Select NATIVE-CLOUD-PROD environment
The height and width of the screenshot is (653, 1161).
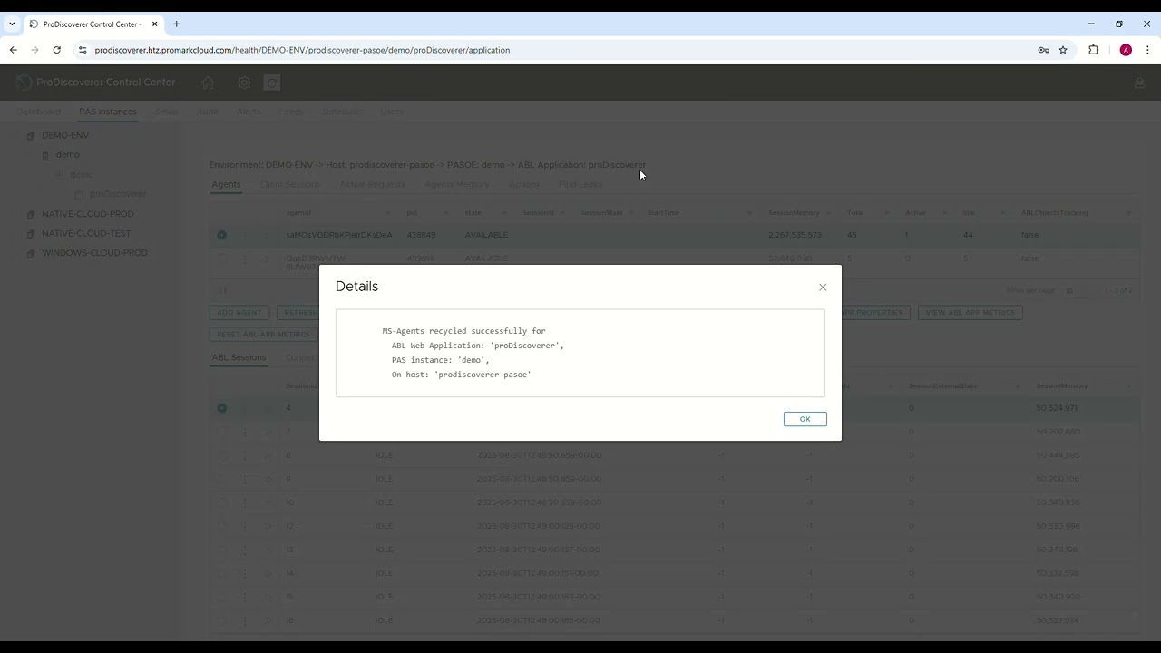pos(88,214)
